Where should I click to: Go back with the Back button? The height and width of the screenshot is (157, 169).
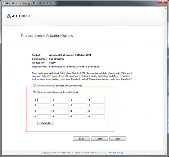pyautogui.click(x=81, y=139)
